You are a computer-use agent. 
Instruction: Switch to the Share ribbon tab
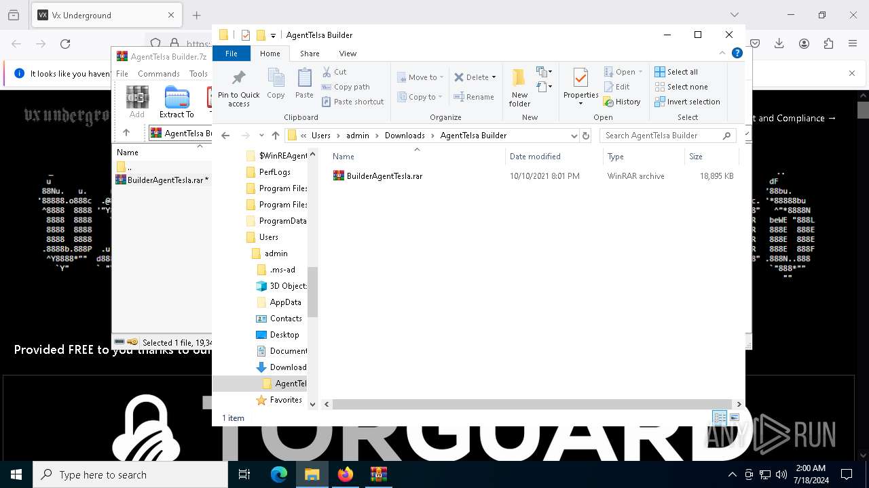[310, 54]
